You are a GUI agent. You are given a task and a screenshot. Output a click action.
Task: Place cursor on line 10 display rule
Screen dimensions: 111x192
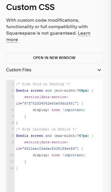point(59,155)
